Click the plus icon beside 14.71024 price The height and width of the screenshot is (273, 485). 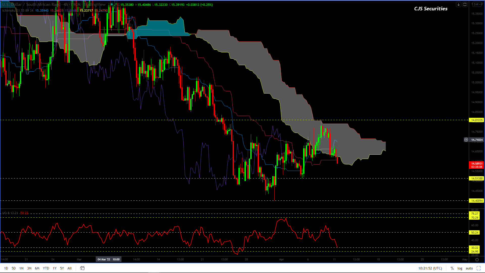pyautogui.click(x=466, y=140)
